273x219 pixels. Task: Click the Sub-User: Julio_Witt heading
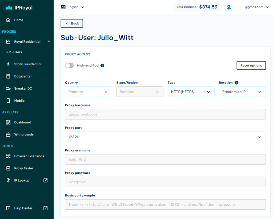97,38
